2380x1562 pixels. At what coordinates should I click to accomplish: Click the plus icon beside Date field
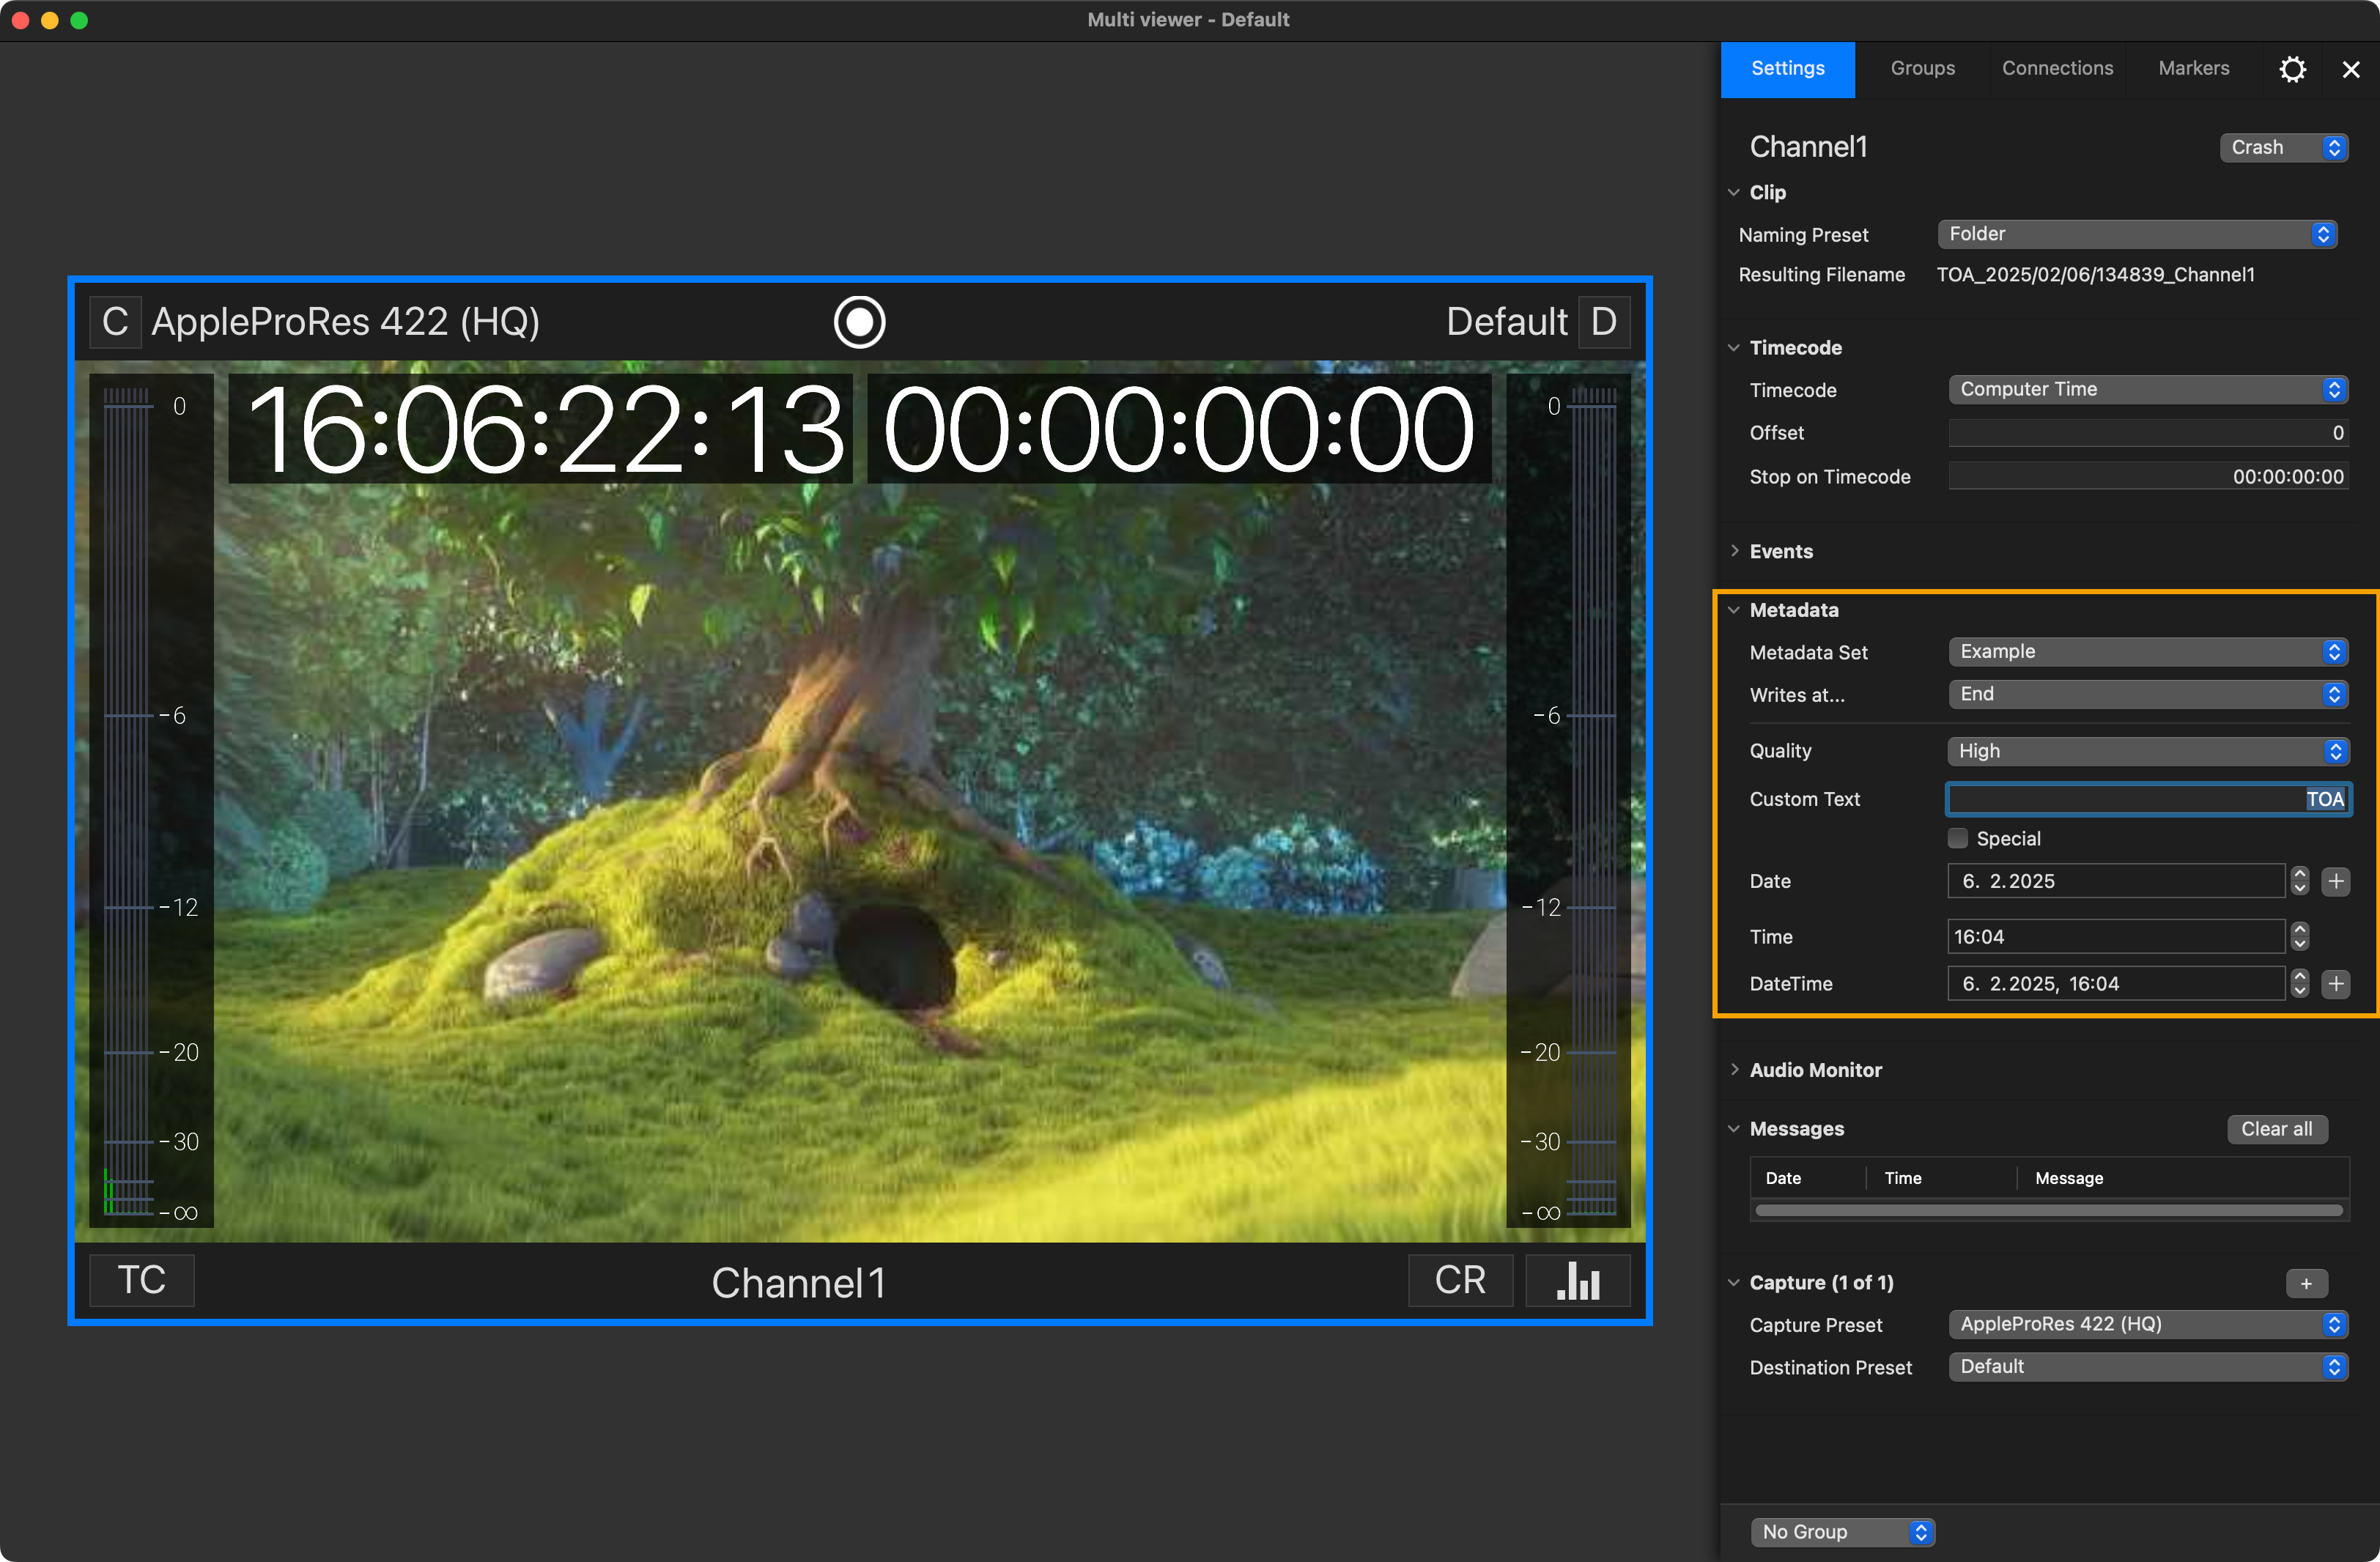2336,881
